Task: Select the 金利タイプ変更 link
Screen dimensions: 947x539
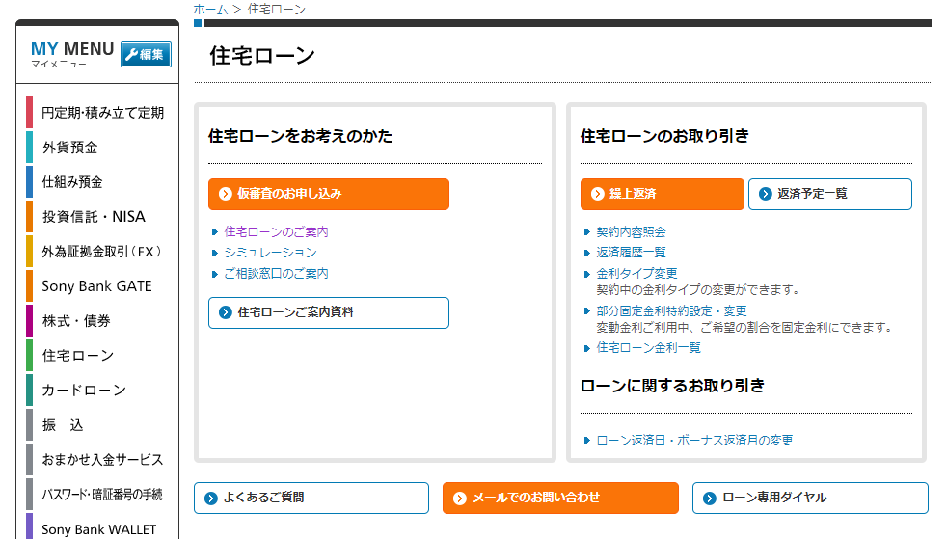Action: pos(636,274)
